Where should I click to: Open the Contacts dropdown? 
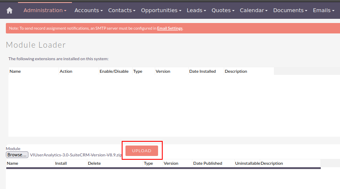(122, 10)
